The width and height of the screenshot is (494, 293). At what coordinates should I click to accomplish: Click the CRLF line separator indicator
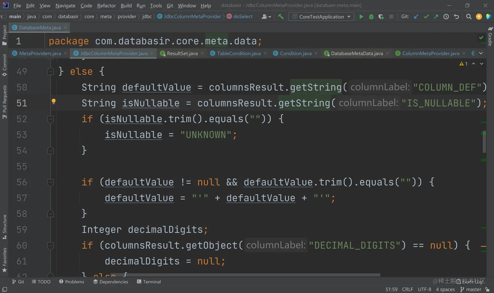pos(407,289)
